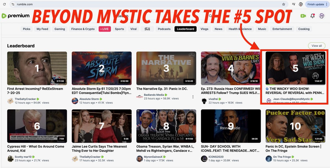The image size is (330, 168).
Task: Click the green upload video camera icon
Action: pos(303,16)
